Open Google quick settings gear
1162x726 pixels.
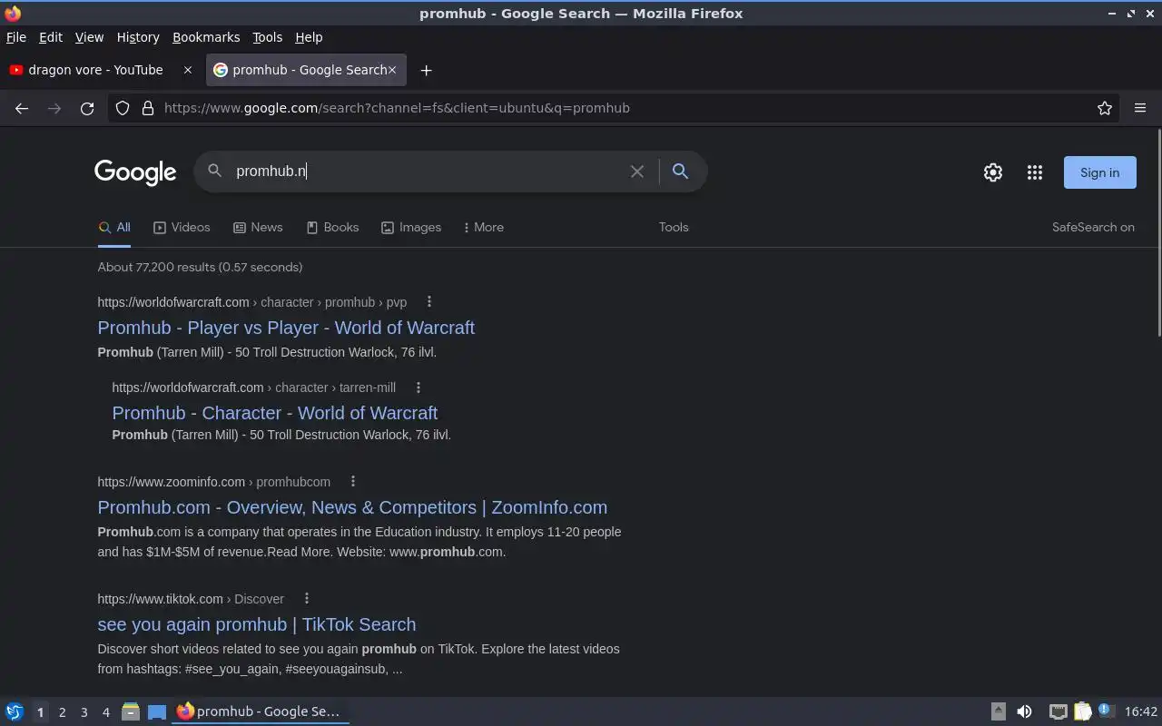[993, 172]
